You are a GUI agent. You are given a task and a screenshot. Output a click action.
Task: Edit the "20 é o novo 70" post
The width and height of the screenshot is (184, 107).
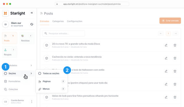(166, 45)
